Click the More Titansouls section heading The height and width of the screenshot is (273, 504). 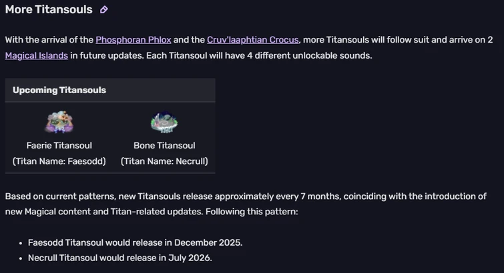pyautogui.click(x=49, y=10)
